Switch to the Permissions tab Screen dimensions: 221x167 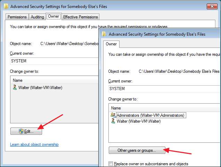17,17
